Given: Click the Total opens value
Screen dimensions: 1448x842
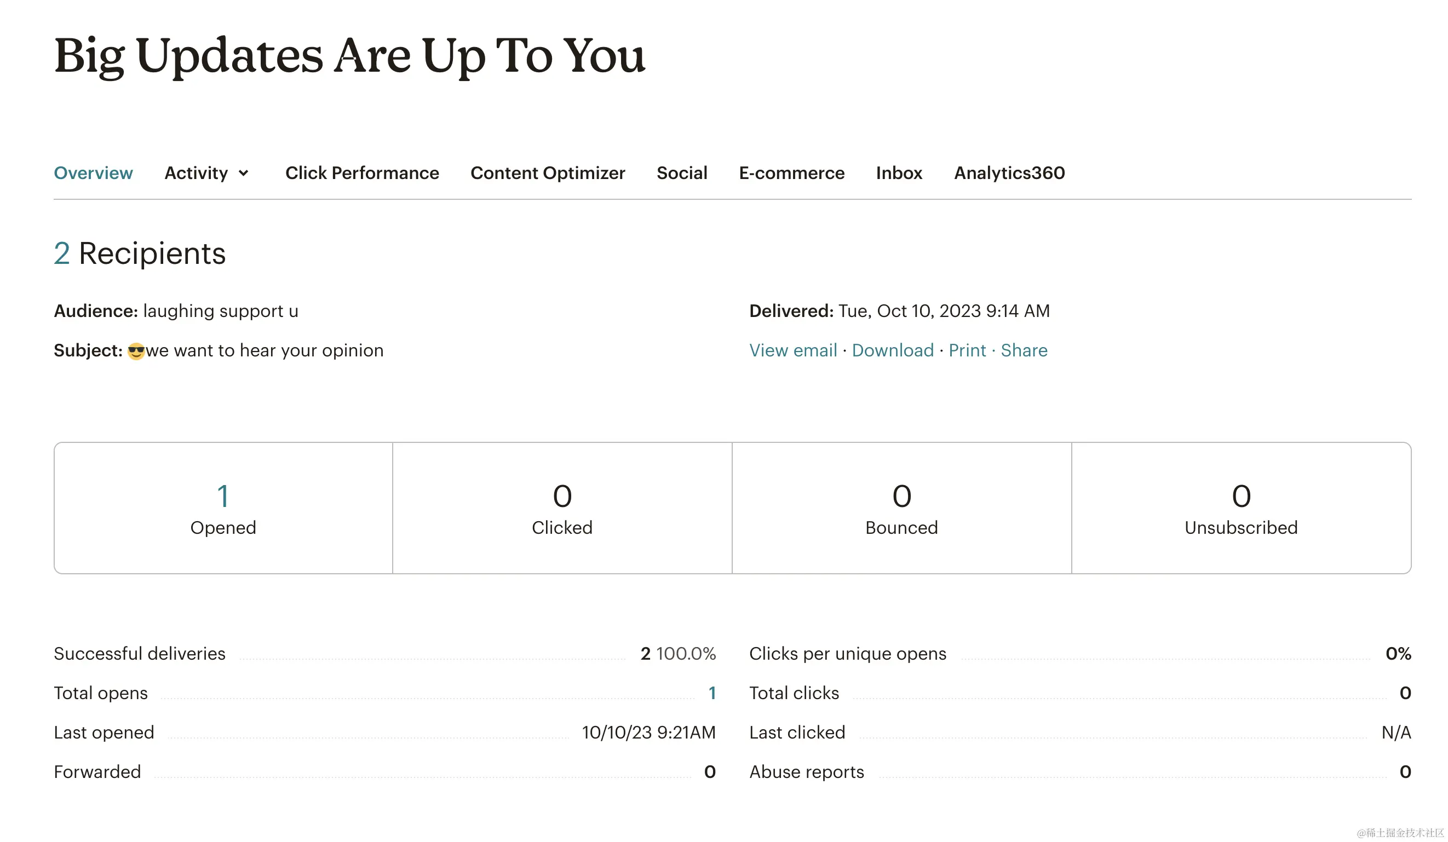Looking at the screenshot, I should tap(711, 693).
